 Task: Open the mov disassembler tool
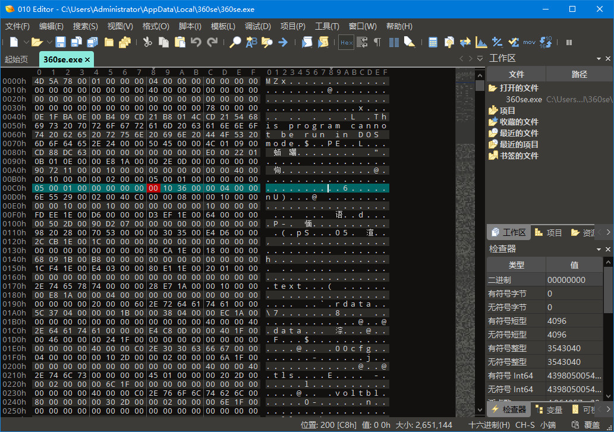click(x=530, y=42)
